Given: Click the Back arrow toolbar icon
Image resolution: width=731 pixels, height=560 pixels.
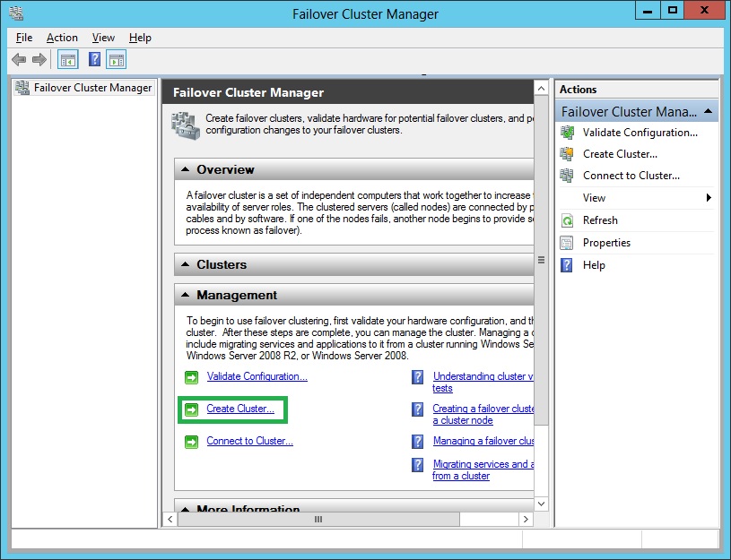Looking at the screenshot, I should click(19, 60).
